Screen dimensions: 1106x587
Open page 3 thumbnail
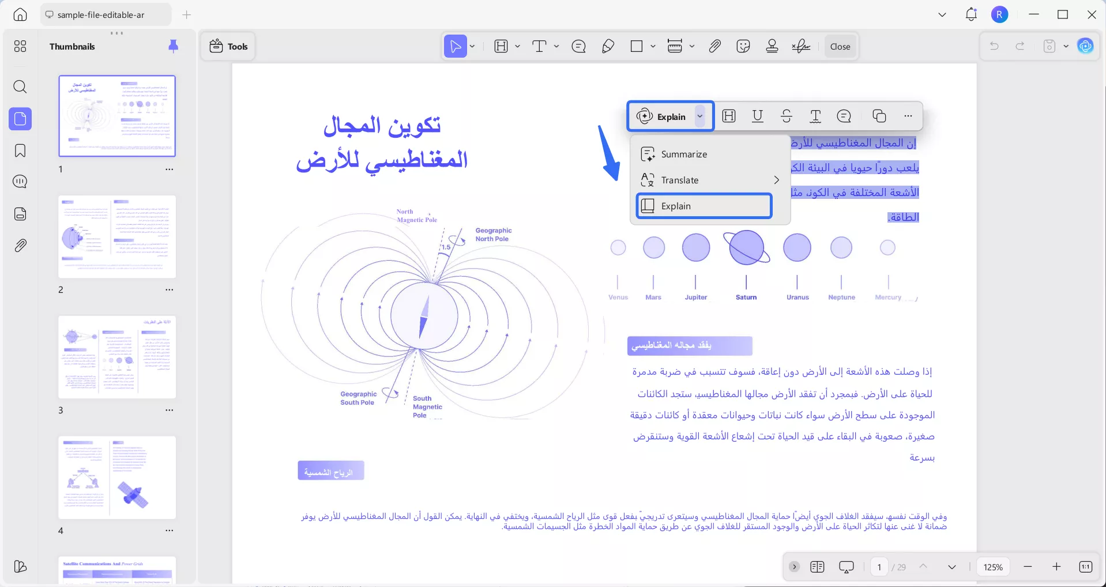point(116,358)
